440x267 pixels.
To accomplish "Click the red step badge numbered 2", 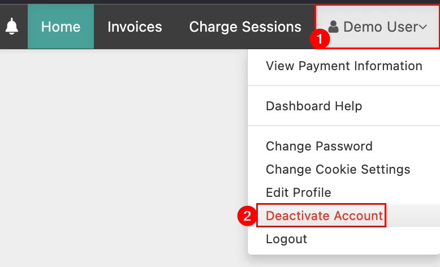I will point(247,216).
